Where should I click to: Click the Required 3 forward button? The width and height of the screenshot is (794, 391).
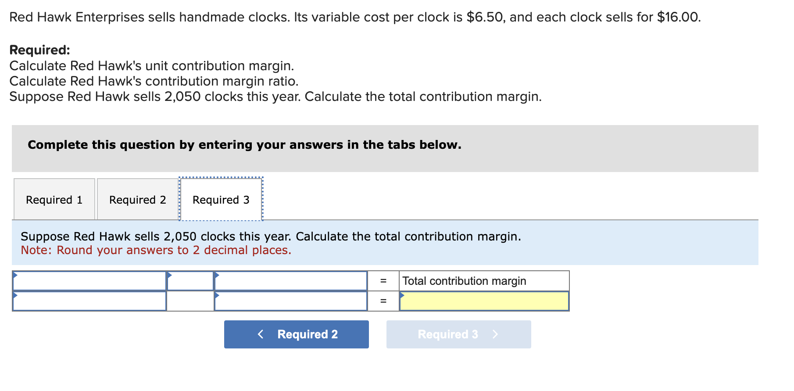458,334
